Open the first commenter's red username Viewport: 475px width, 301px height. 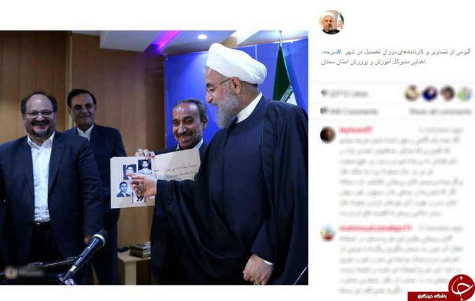[x=356, y=130]
